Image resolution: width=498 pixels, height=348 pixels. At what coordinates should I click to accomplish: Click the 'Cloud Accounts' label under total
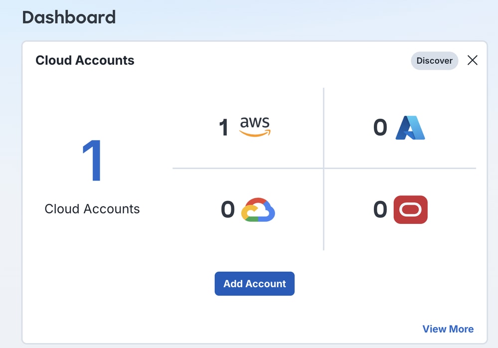[x=92, y=209]
